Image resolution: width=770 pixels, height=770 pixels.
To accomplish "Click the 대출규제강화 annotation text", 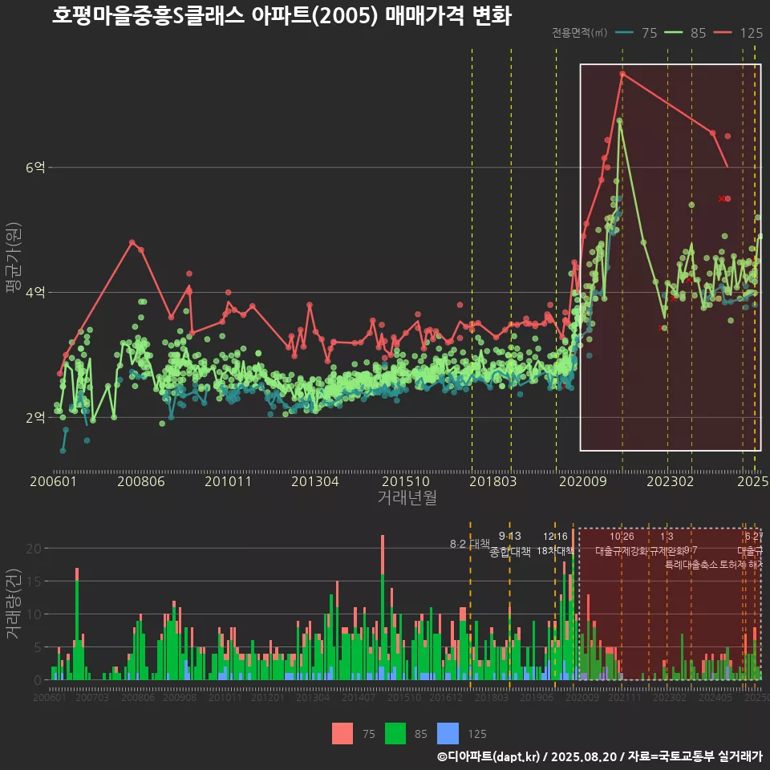I will point(621,551).
